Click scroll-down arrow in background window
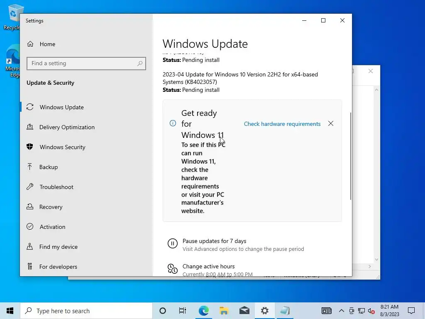 tap(376, 260)
